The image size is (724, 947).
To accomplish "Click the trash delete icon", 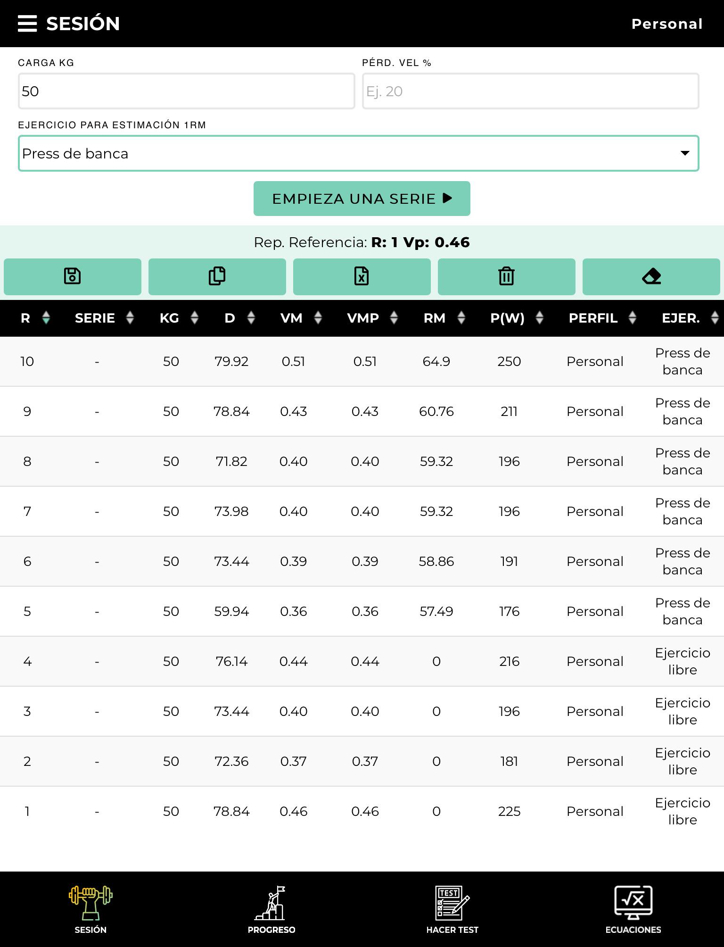I will [506, 277].
